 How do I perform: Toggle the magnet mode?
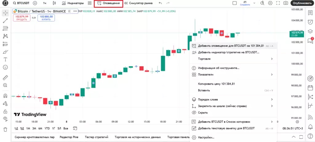(6, 96)
